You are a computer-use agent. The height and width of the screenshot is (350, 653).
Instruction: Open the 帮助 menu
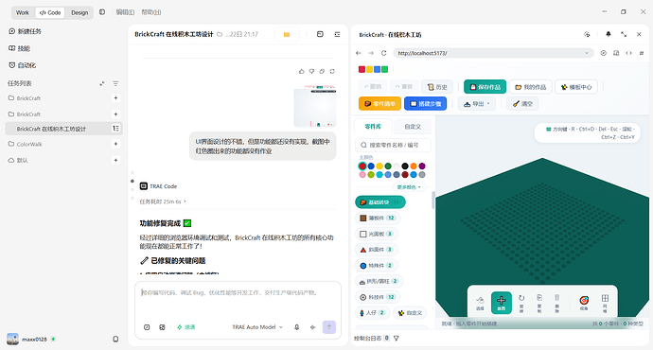[x=151, y=12]
